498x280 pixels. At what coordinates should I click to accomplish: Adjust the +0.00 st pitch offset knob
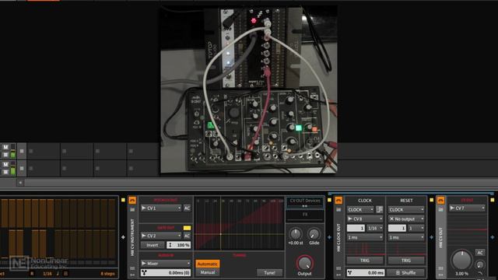coord(296,234)
